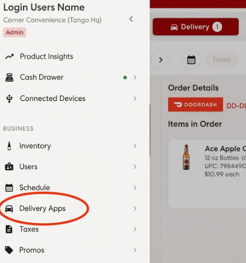
Task: Click the Delivery Apps car icon
Action: coord(9,209)
